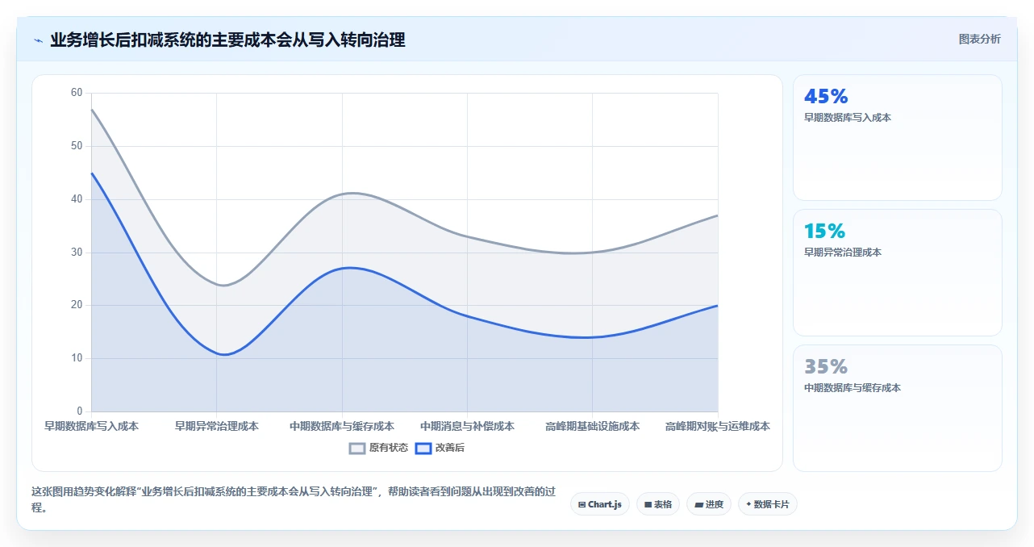Click the gray 原有状态 legend swatch

click(x=357, y=448)
